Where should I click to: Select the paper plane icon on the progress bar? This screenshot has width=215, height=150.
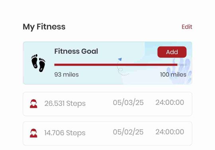point(120,59)
